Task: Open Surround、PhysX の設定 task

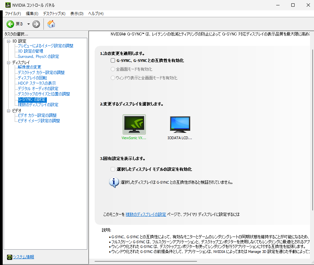Action: [38, 57]
